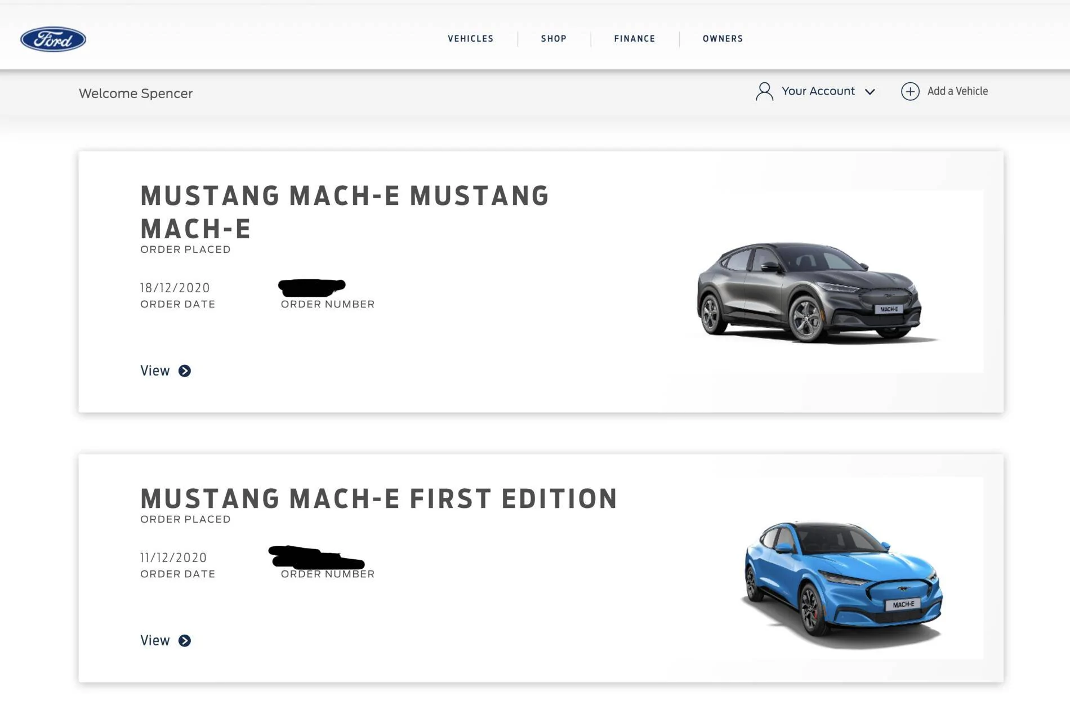Click Order Number label in the 18/12/2020 order card

(328, 304)
